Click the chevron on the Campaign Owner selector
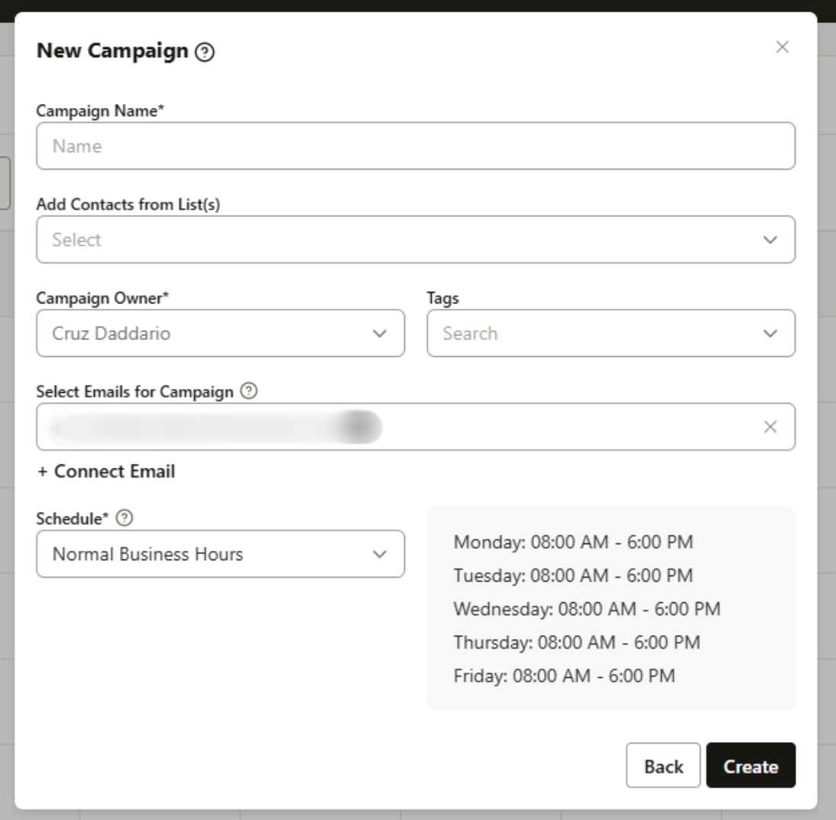 [x=378, y=332]
